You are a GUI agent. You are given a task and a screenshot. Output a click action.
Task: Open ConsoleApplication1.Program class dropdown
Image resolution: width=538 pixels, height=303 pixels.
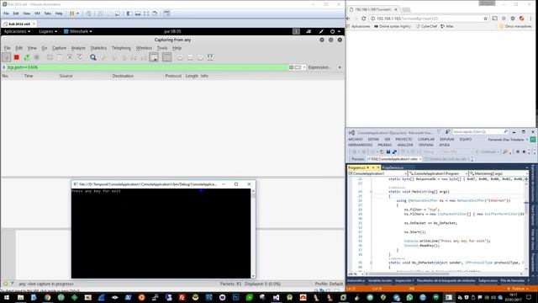438,174
